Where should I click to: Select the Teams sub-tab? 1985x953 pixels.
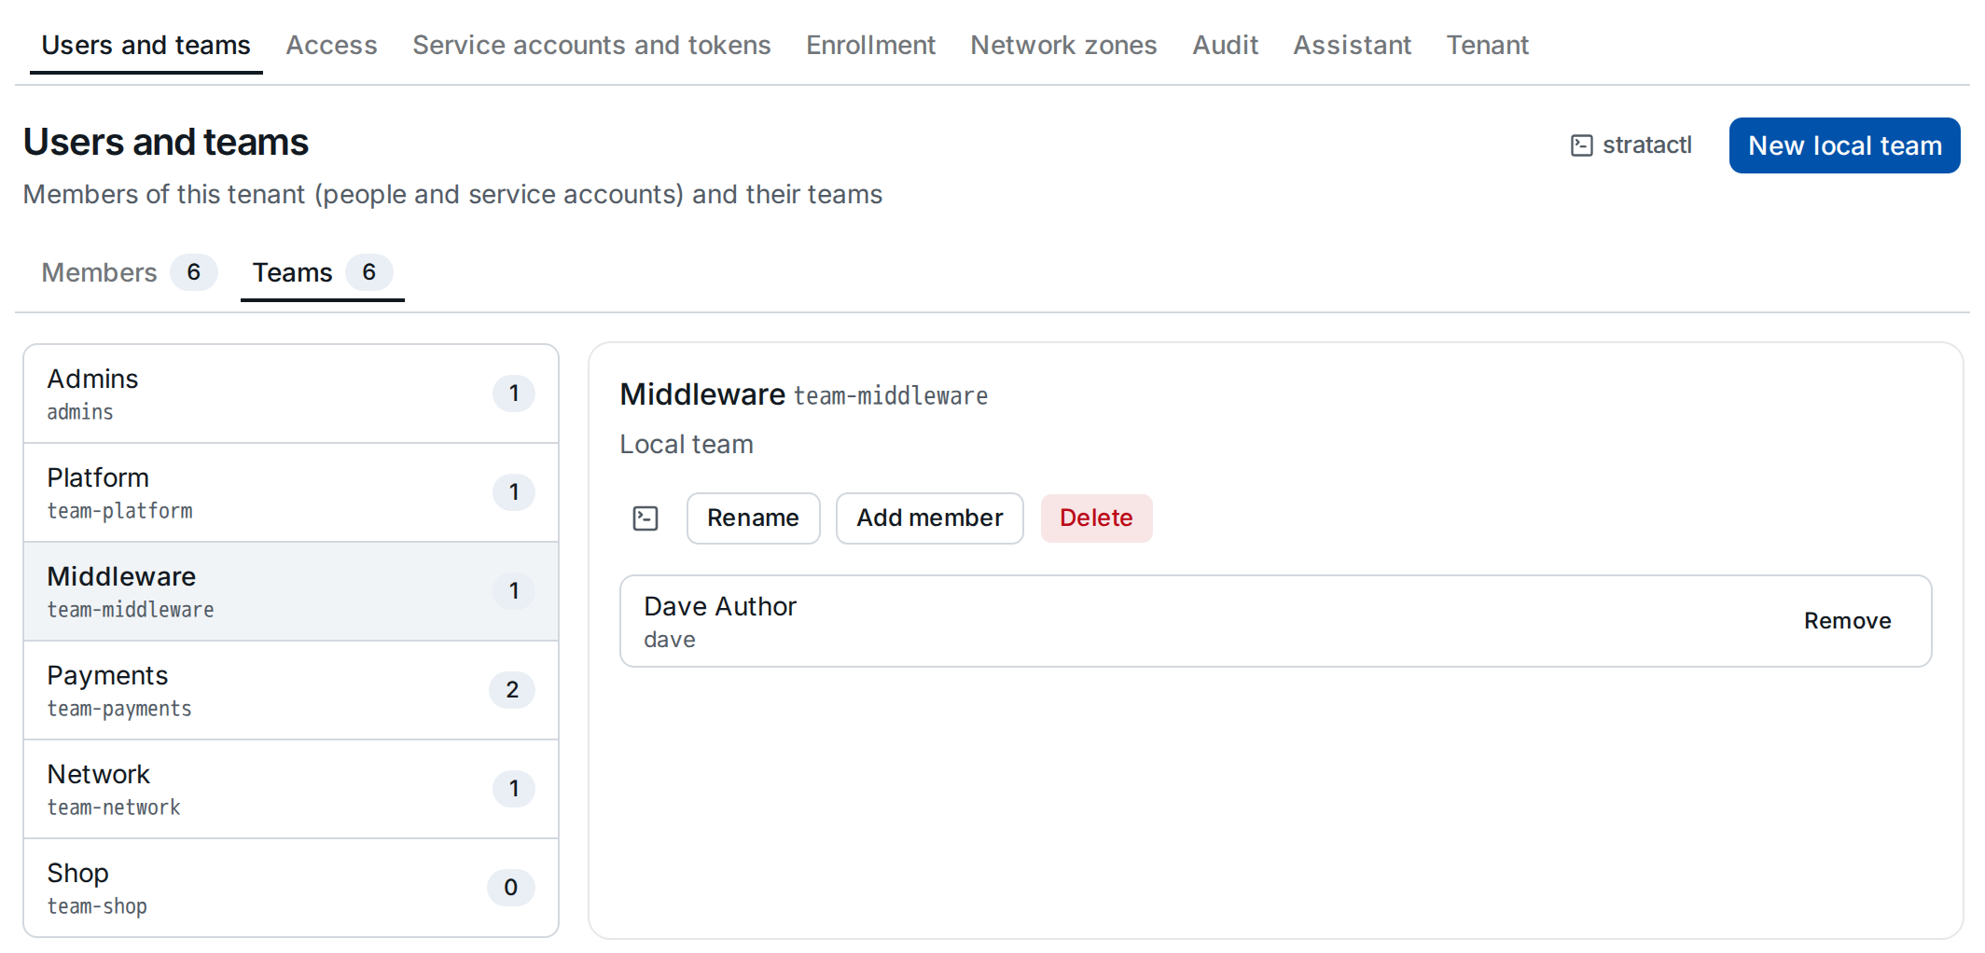pos(322,272)
